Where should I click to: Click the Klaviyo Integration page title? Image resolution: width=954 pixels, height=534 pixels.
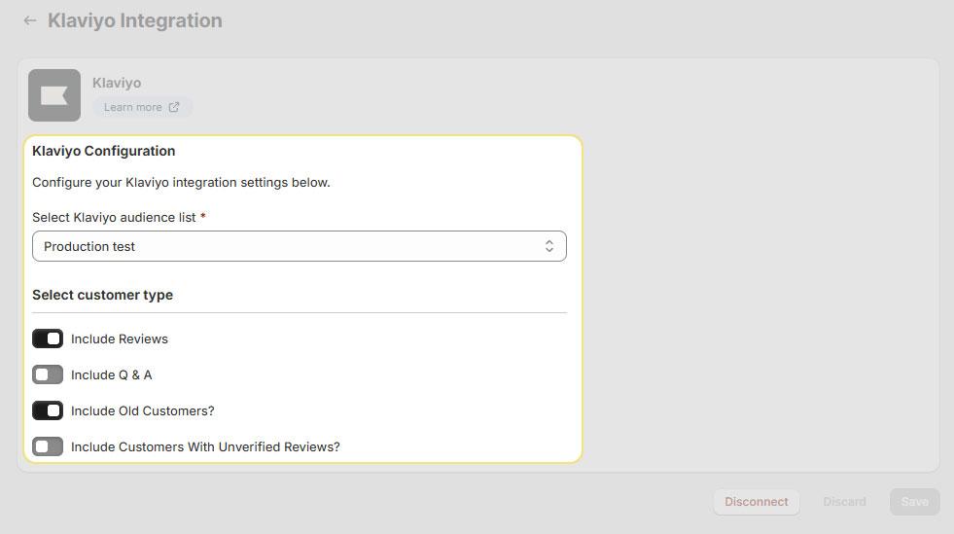click(x=135, y=20)
